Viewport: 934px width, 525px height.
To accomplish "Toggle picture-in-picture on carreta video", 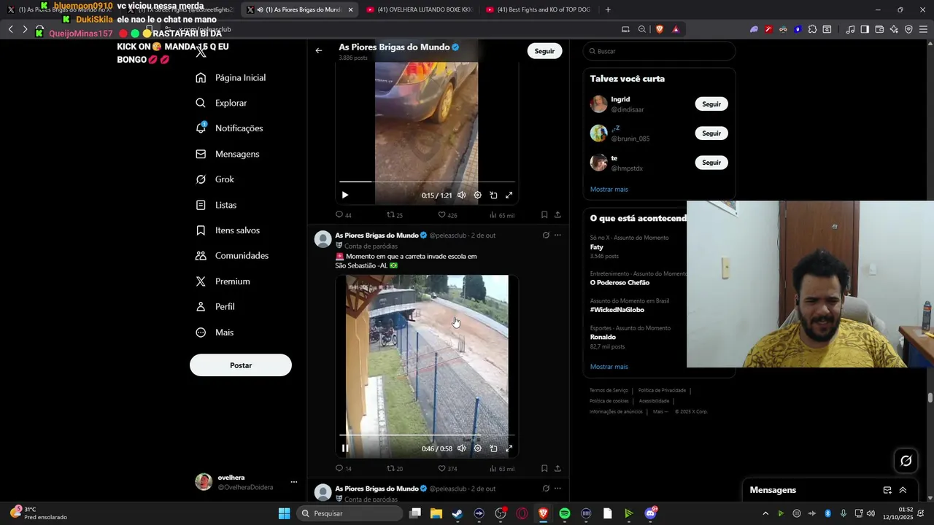I will pyautogui.click(x=493, y=448).
